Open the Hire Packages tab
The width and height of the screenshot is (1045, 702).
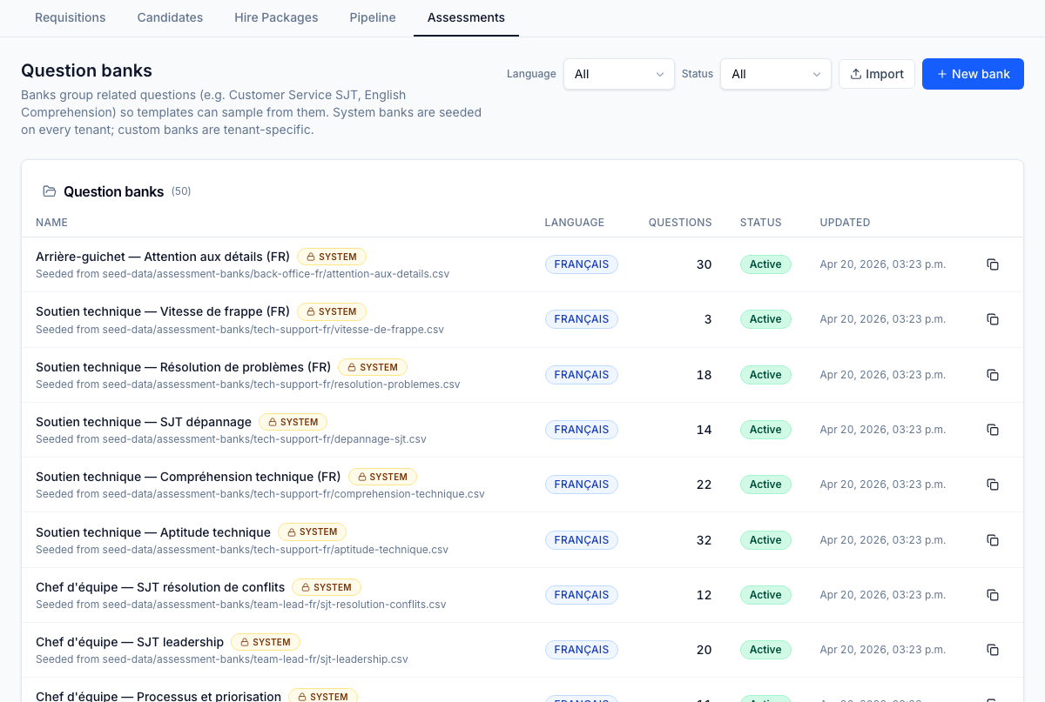276,17
